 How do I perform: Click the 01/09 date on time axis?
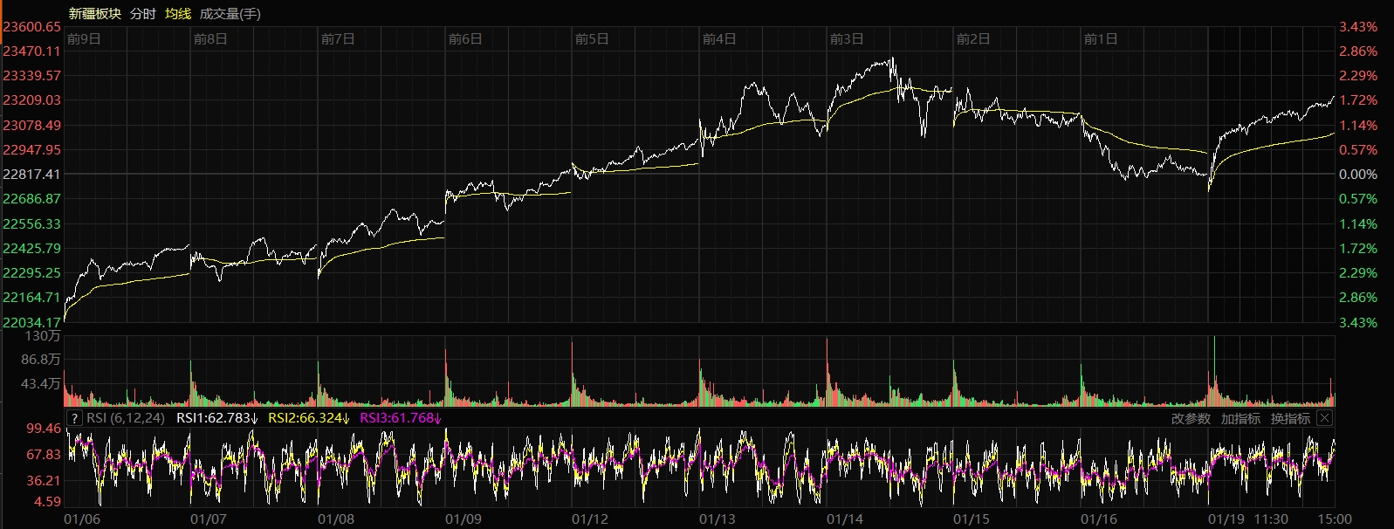463,519
